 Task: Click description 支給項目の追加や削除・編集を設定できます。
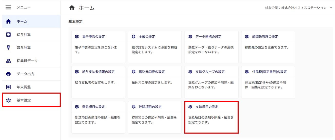click(x=211, y=120)
